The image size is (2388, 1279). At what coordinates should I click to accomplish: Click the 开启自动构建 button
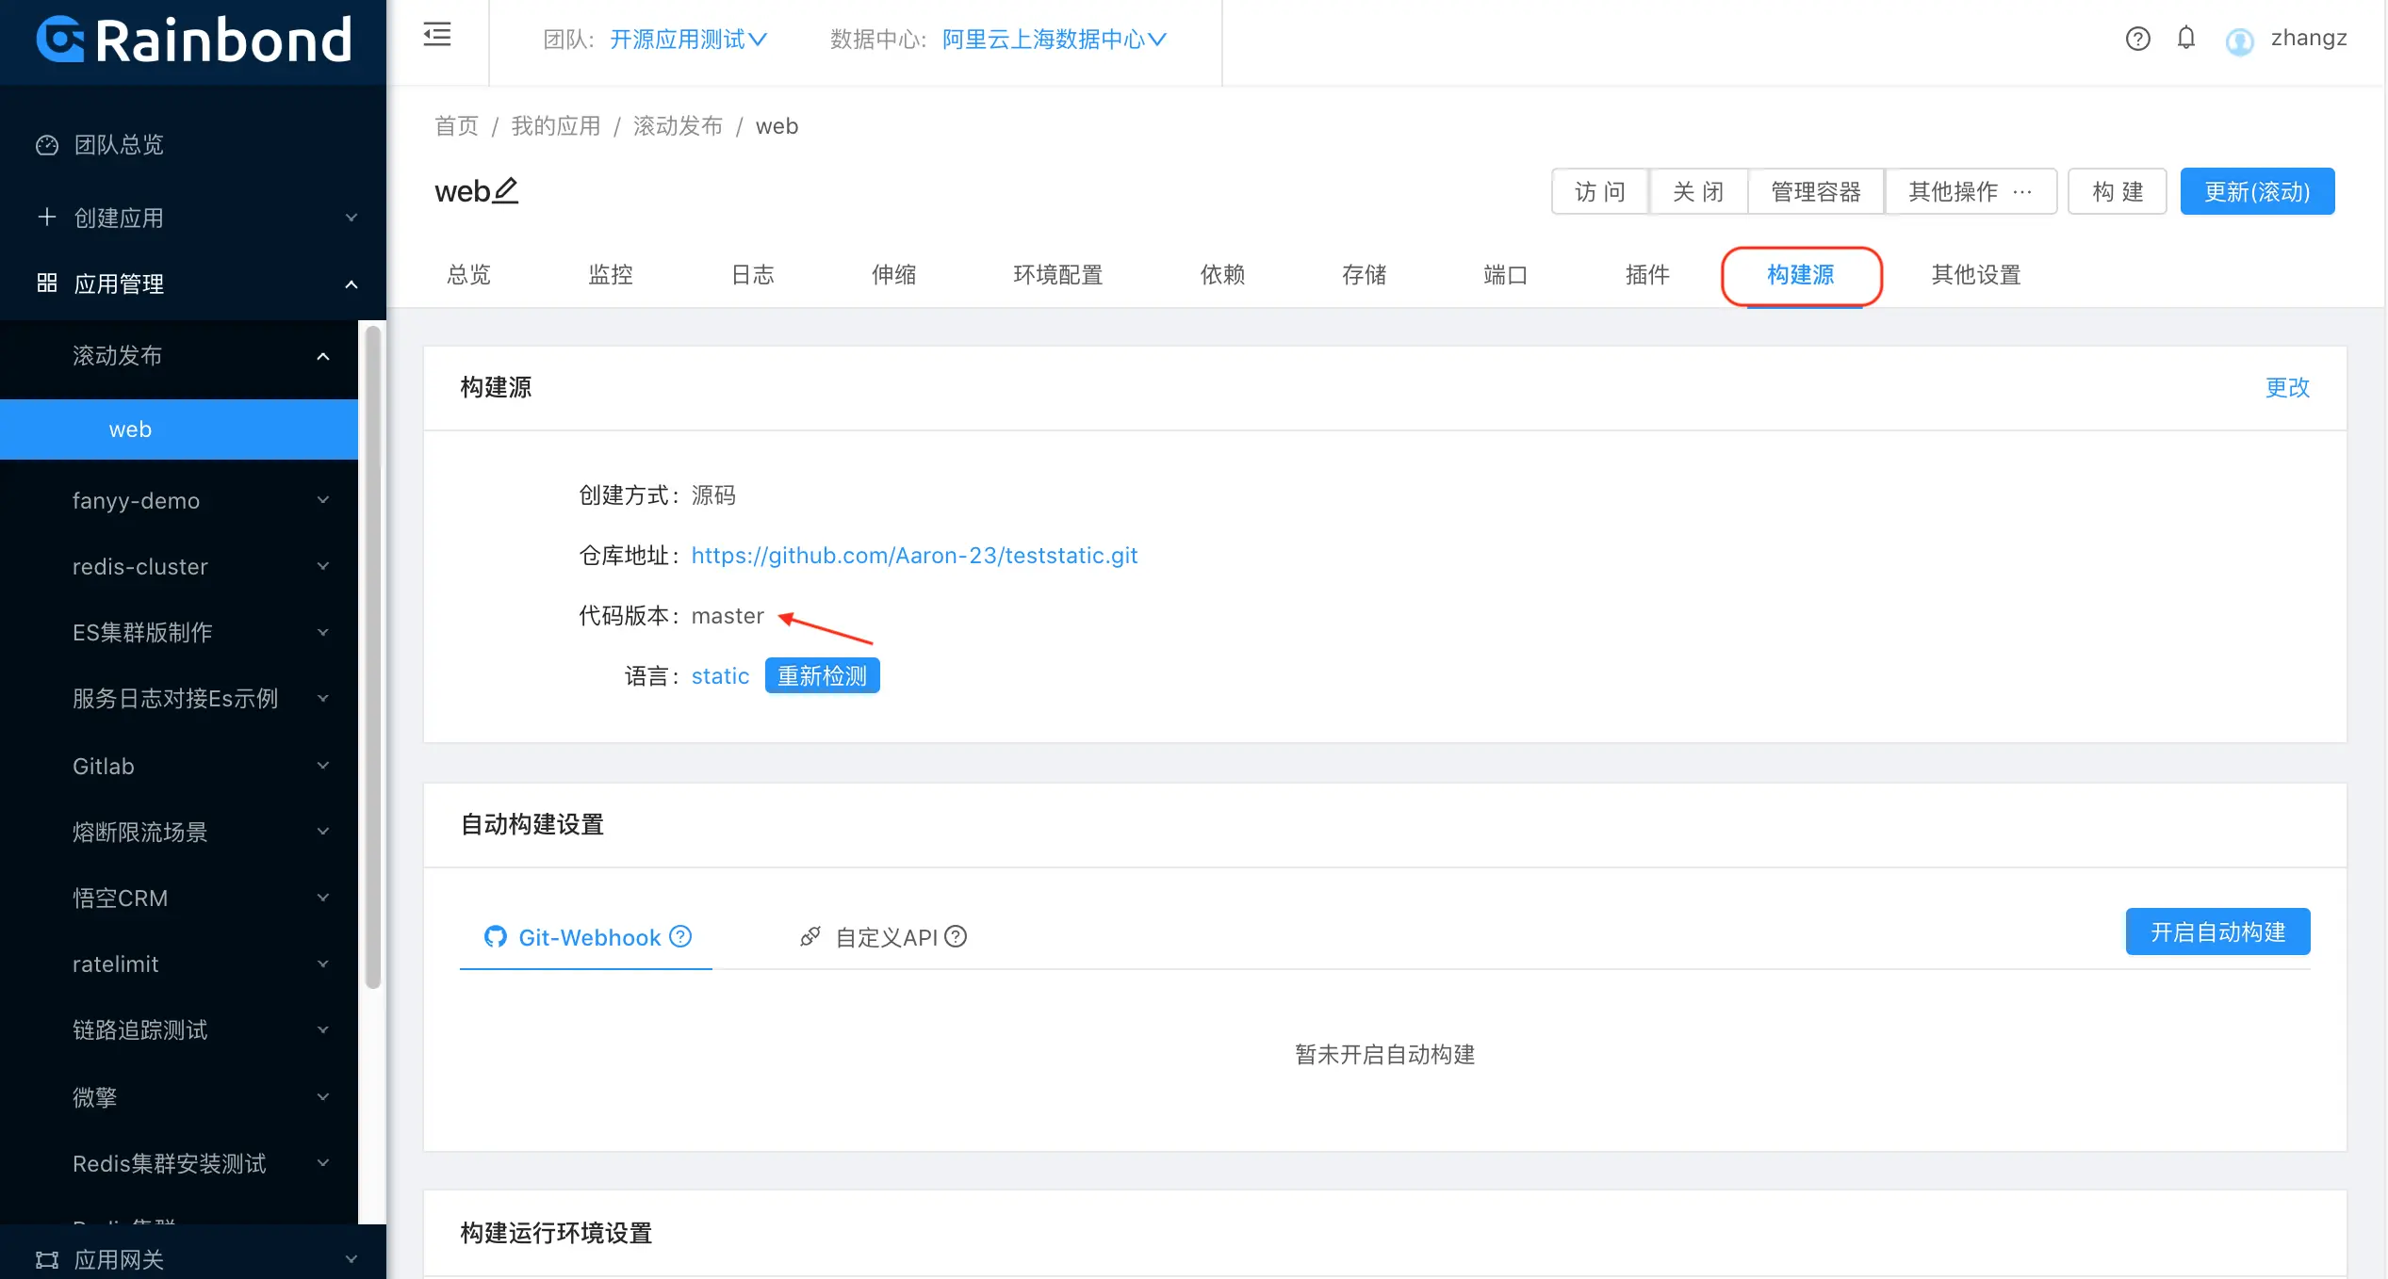[x=2217, y=931]
